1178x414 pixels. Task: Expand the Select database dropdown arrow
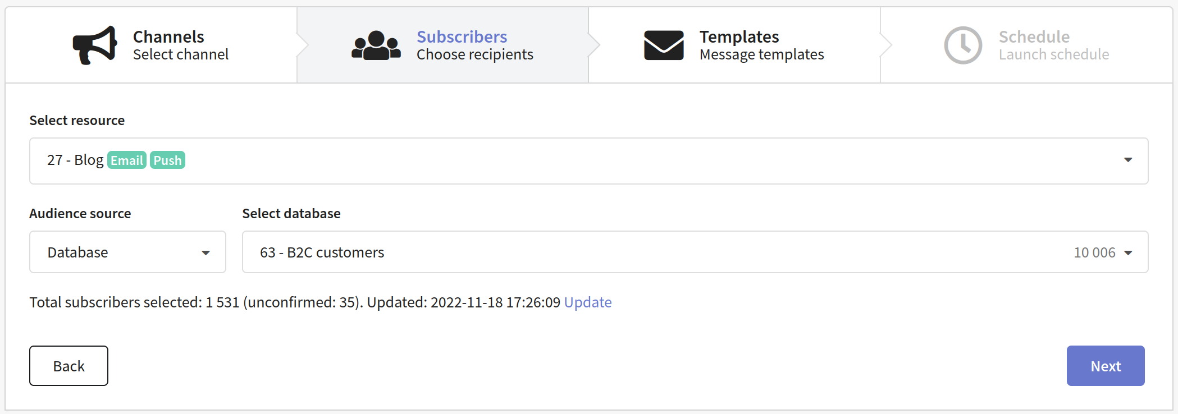(x=1128, y=253)
